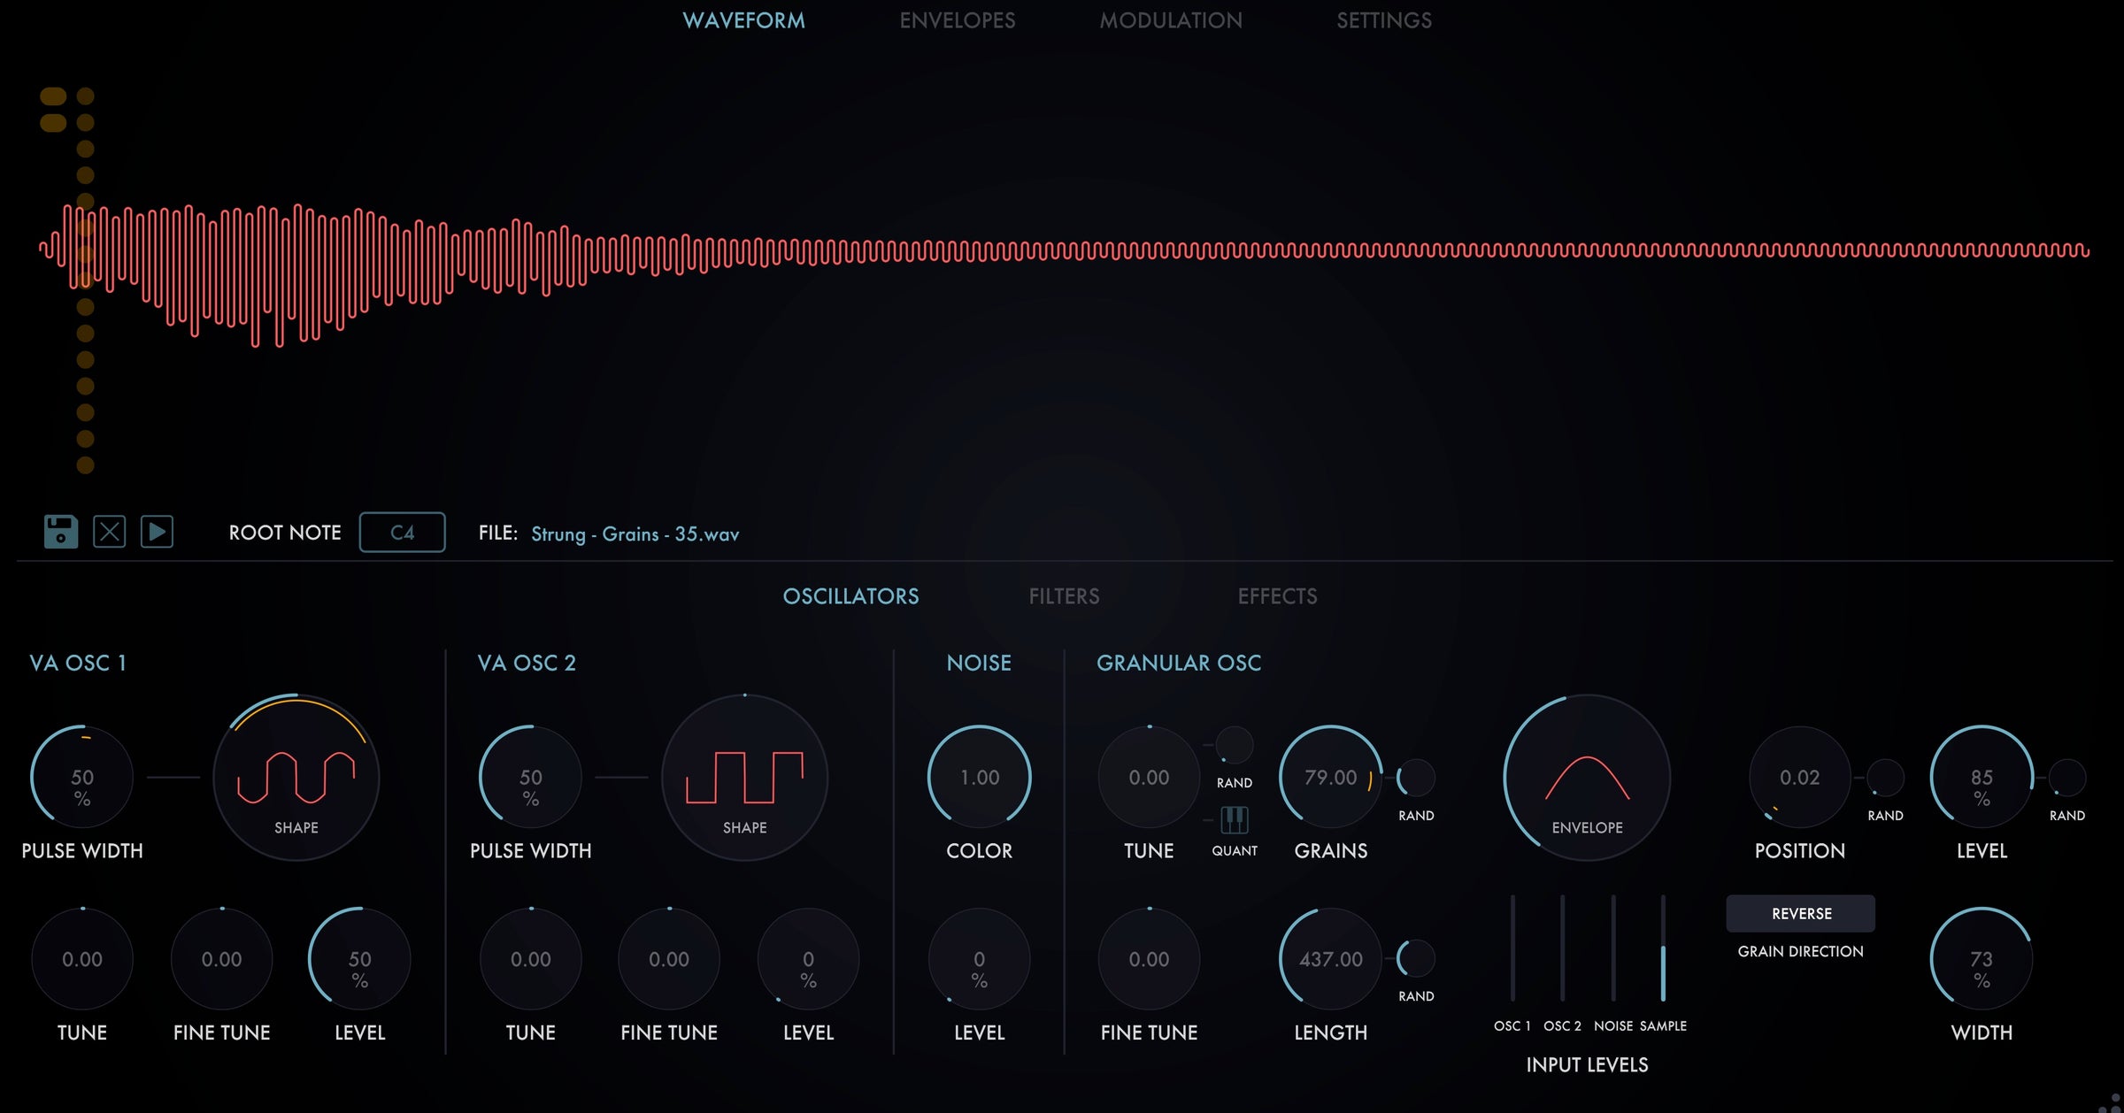Click the granular FINE TUNE knob
Image resolution: width=2124 pixels, height=1113 pixels.
pyautogui.click(x=1149, y=959)
